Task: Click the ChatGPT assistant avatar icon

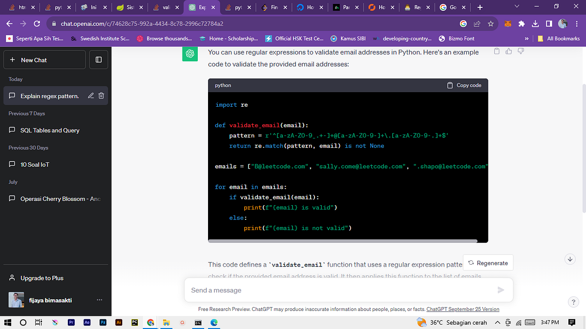Action: pyautogui.click(x=190, y=54)
